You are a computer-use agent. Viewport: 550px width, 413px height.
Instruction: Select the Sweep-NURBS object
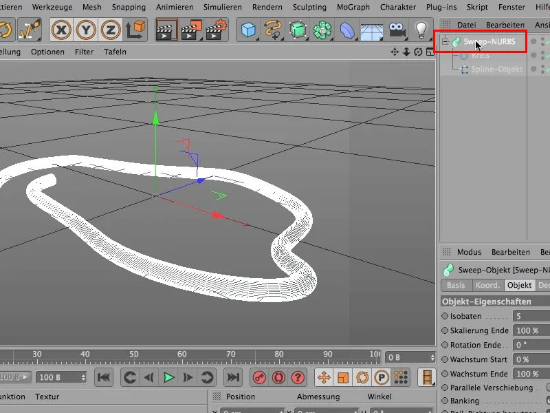489,41
